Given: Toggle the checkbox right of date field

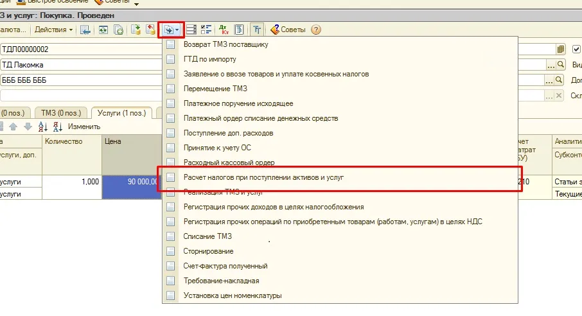Looking at the screenshot, I should pyautogui.click(x=576, y=49).
